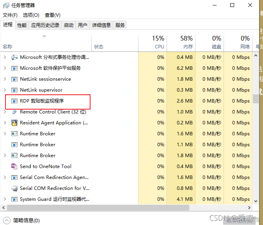Click the 6.2 MB memory value

point(185,68)
